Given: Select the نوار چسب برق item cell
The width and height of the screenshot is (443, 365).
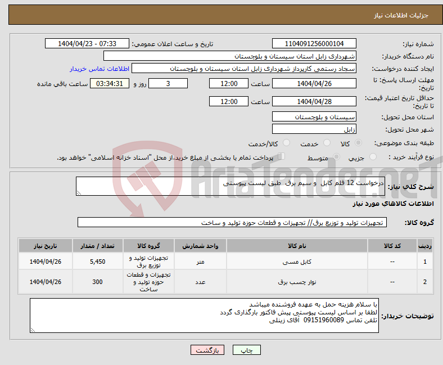Looking at the screenshot, I should tap(297, 282).
